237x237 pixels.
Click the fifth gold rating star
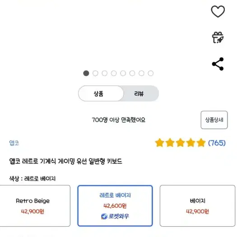click(201, 143)
